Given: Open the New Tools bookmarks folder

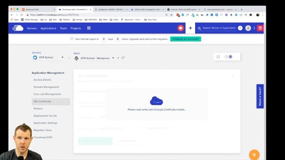Looking at the screenshot, I should (x=151, y=20).
